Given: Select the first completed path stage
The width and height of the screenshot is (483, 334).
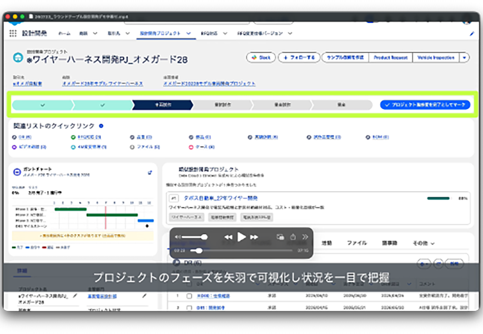Looking at the screenshot, I should coord(42,105).
